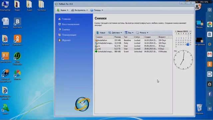Screen dimensions: 213x120
Task: Select day 31 in the calendar
Action: [176, 47]
